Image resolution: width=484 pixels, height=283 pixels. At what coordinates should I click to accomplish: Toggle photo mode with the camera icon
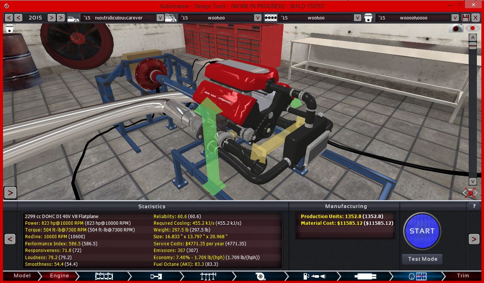pyautogui.click(x=456, y=28)
